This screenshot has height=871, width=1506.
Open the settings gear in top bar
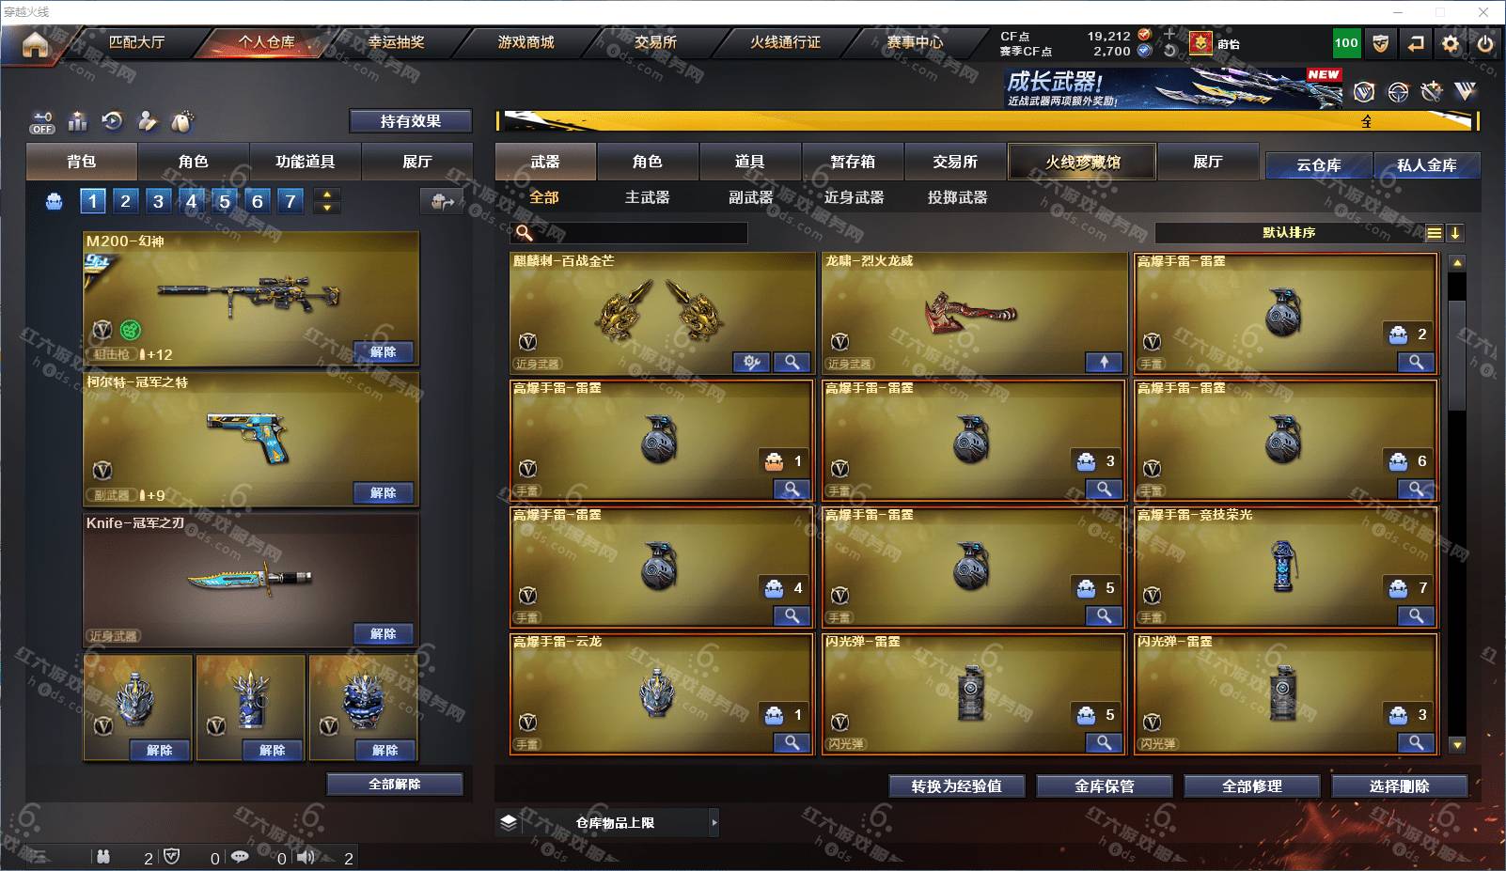[x=1451, y=43]
